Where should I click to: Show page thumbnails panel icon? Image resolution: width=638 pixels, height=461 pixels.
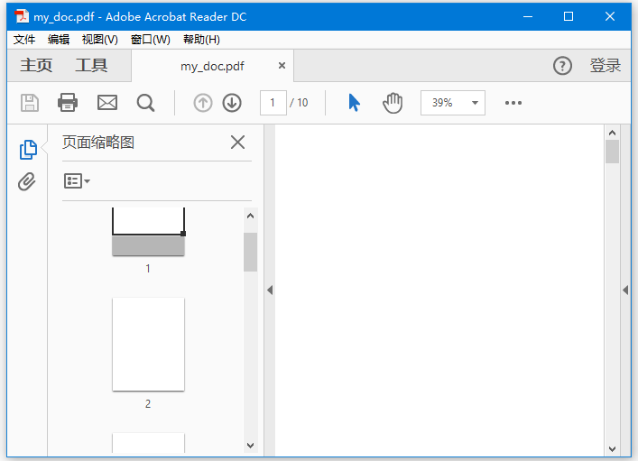[28, 150]
